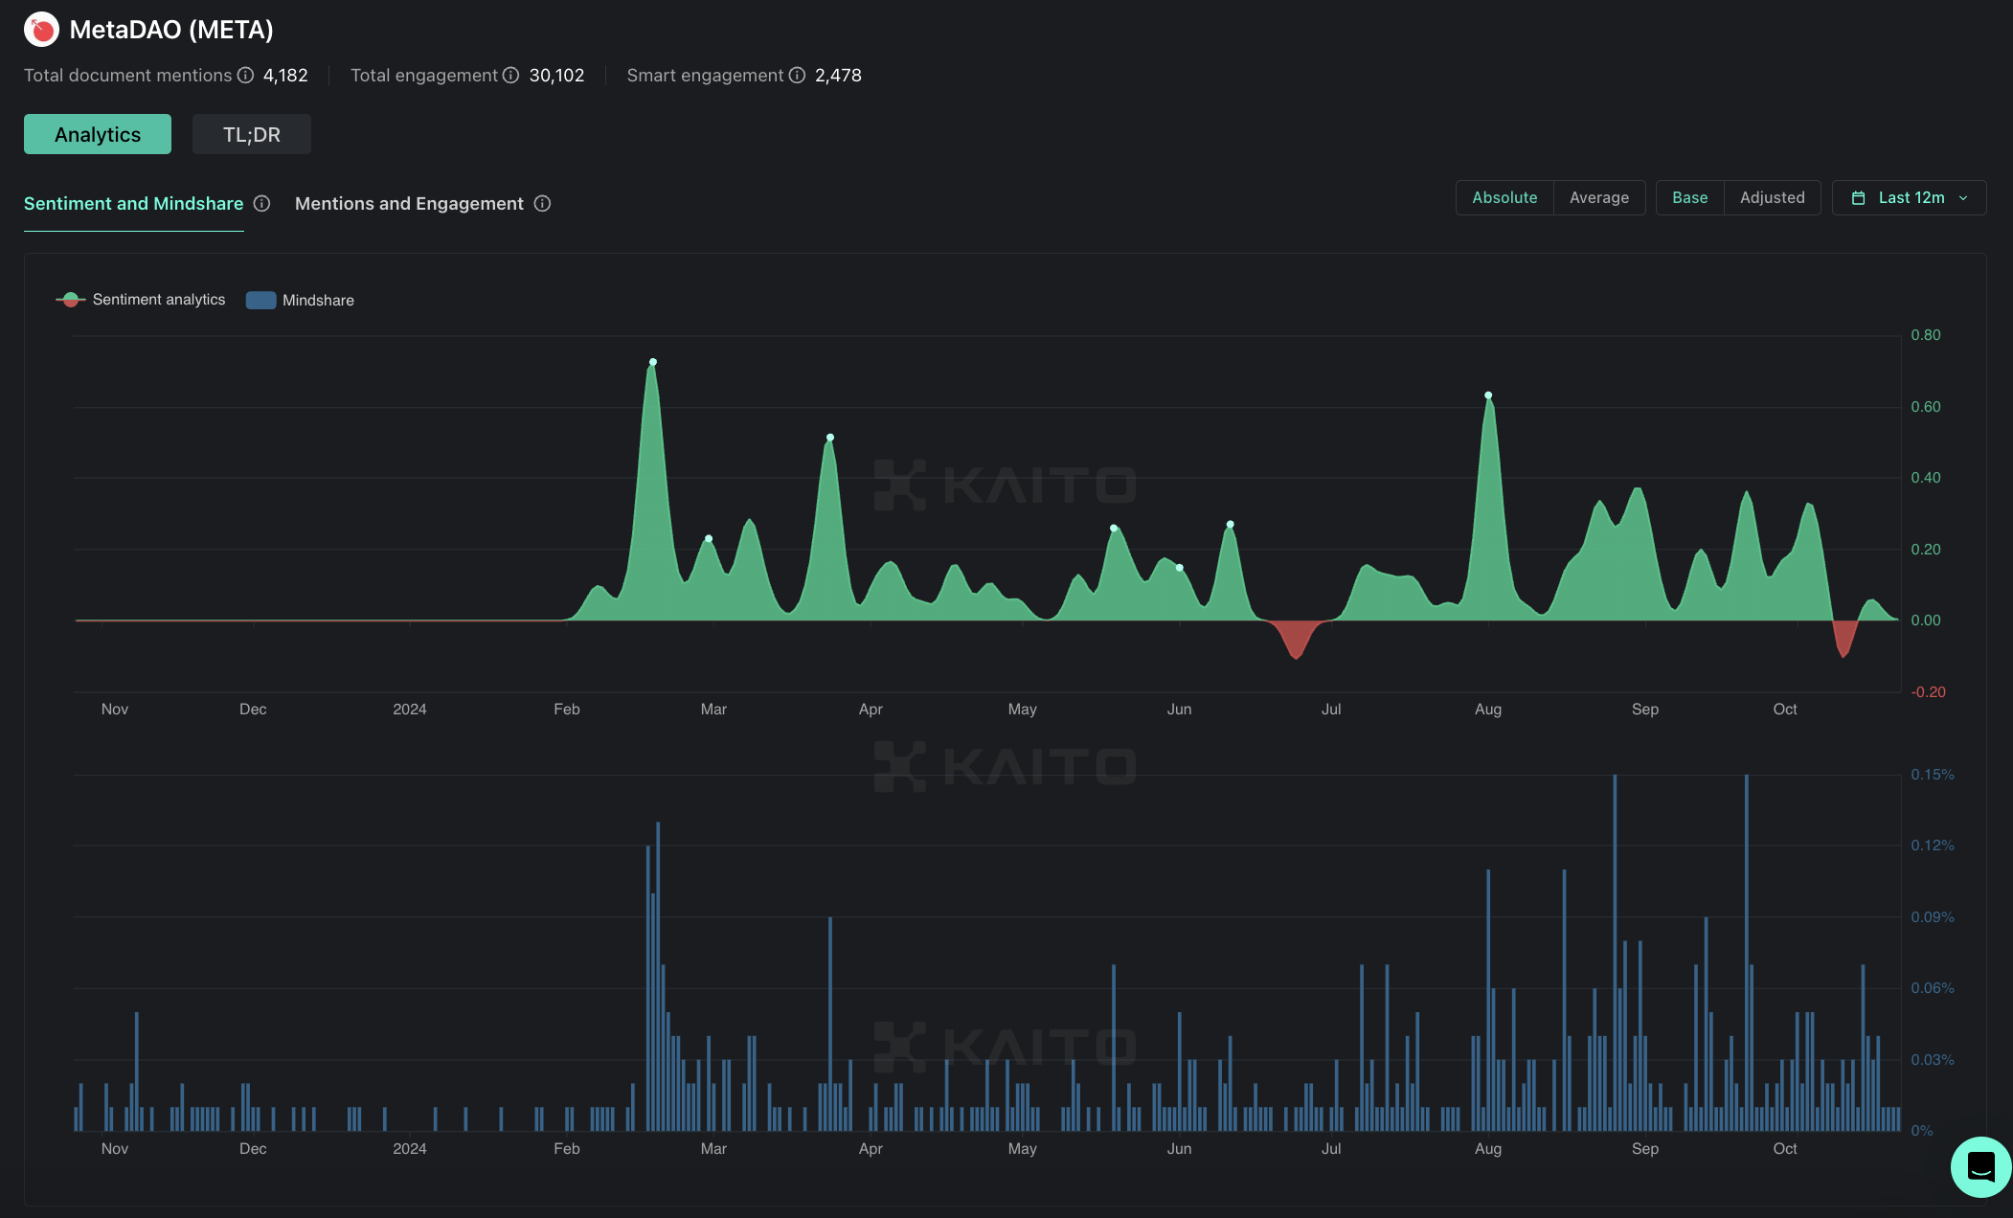
Task: Click the 0.15% mindshare axis label
Action: pyautogui.click(x=1933, y=774)
